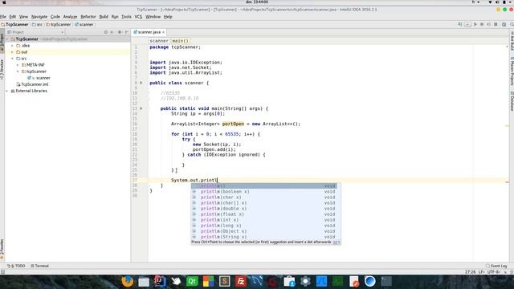Click Make Project icon in toolbar
The height and width of the screenshot is (289, 514).
(460, 25)
